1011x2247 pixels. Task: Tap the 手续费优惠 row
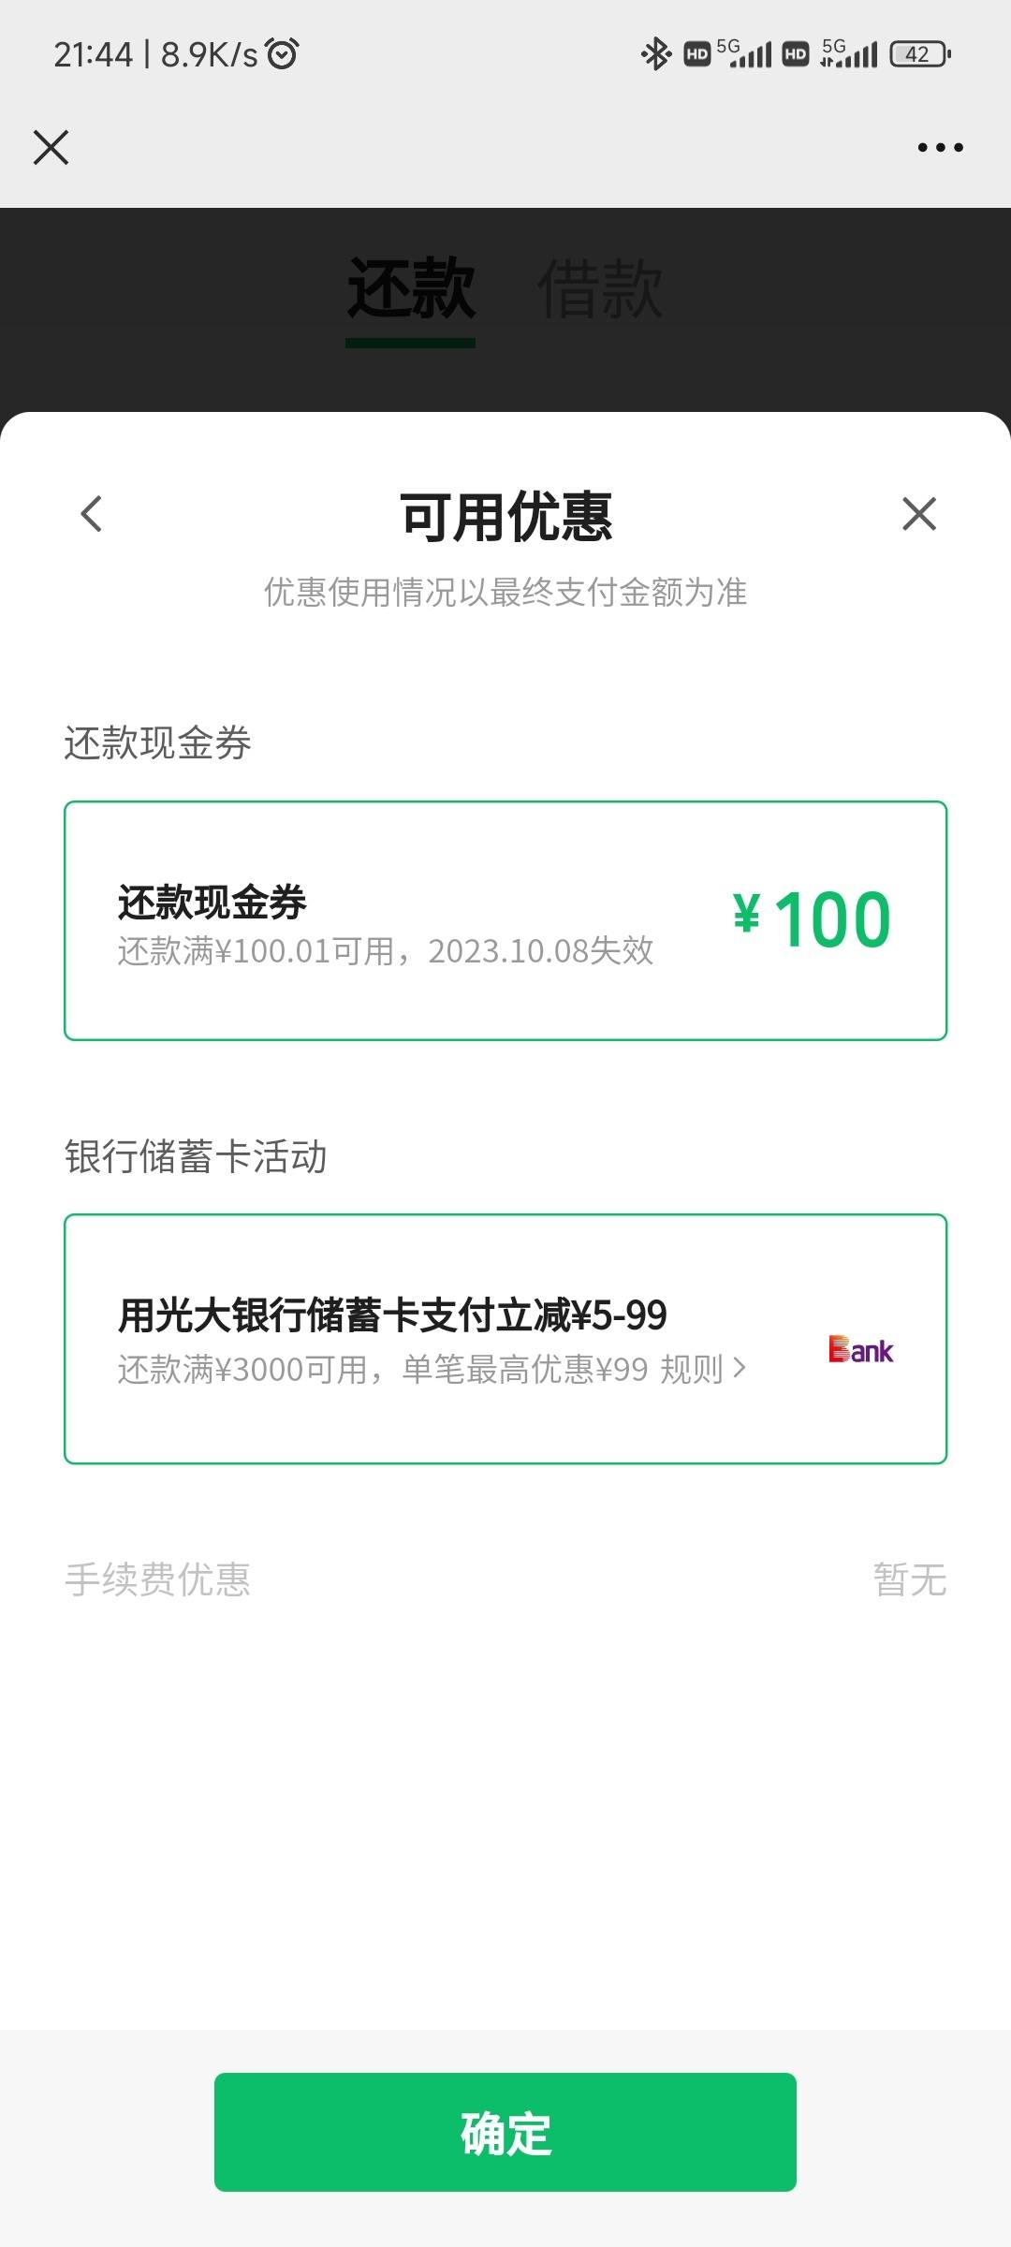505,1579
